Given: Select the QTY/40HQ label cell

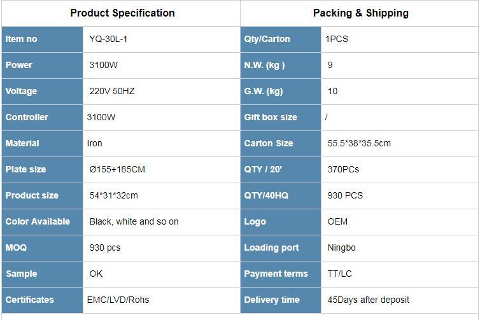Looking at the screenshot, I should 281,195.
